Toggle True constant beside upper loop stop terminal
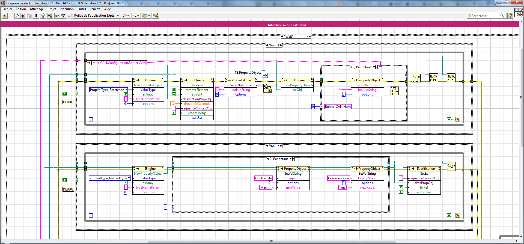 [x=449, y=119]
